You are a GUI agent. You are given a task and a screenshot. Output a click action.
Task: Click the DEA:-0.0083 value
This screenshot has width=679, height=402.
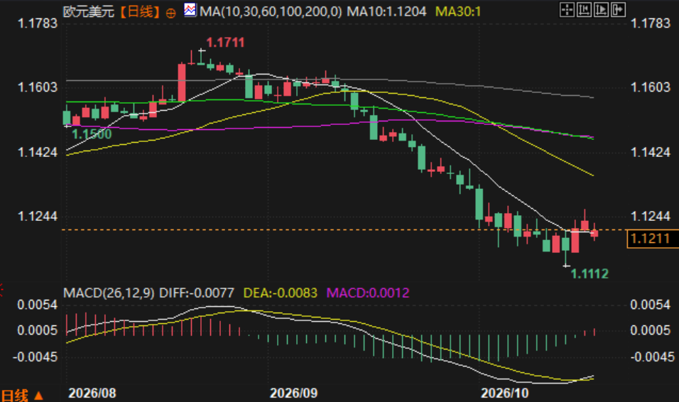click(x=280, y=293)
